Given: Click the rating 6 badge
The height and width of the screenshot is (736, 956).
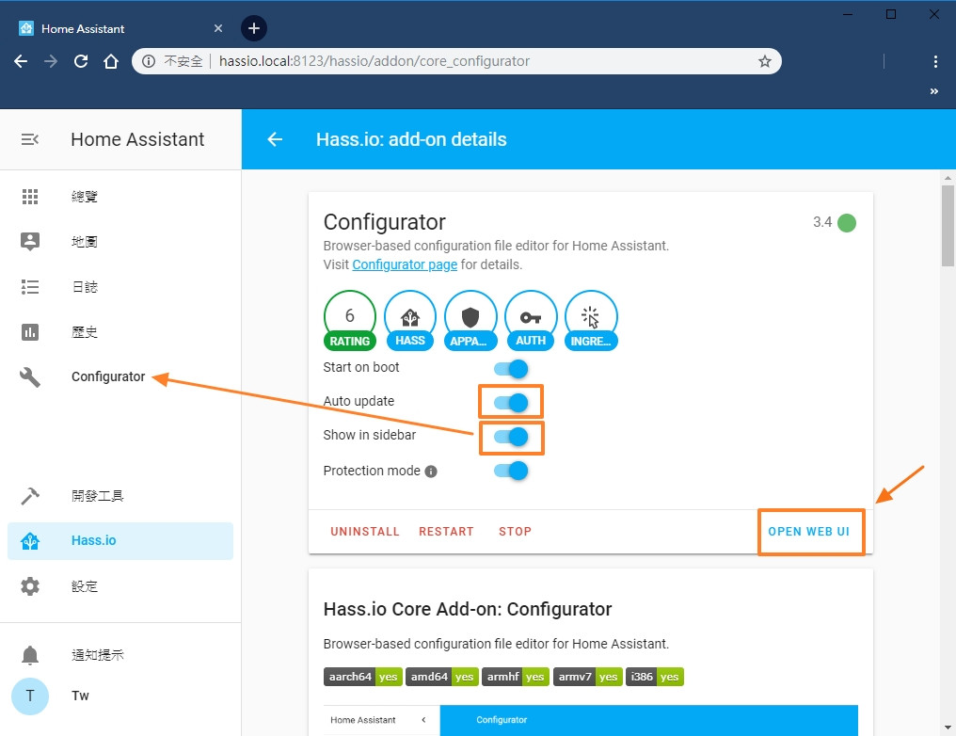Looking at the screenshot, I should [349, 321].
